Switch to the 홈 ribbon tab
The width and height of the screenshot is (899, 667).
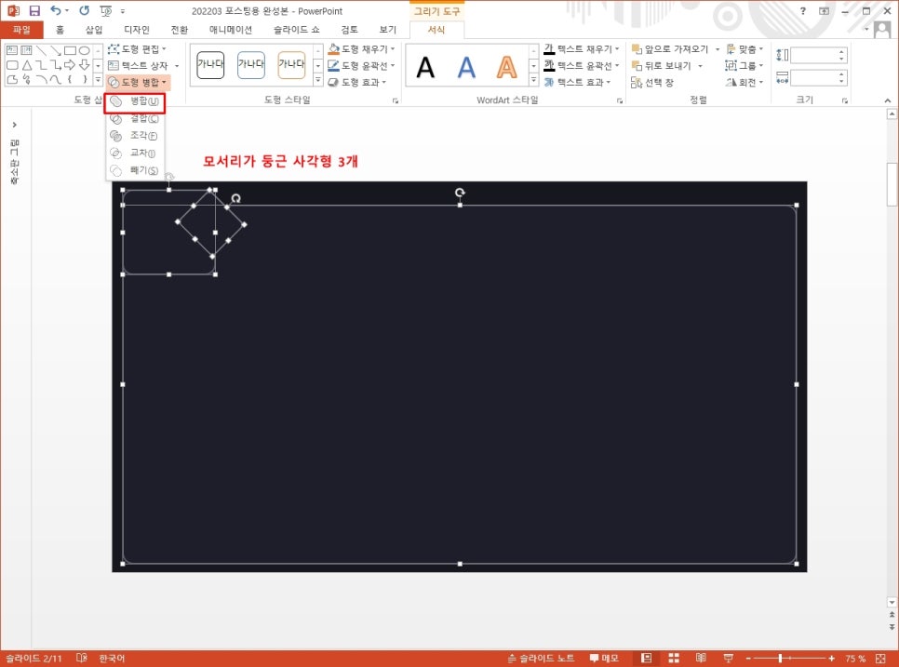coord(60,30)
